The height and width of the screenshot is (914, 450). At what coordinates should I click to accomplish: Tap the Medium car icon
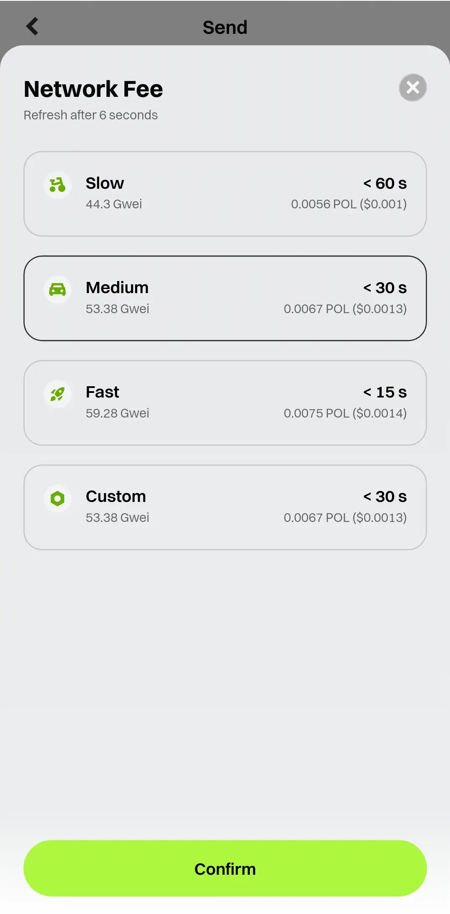pos(58,289)
